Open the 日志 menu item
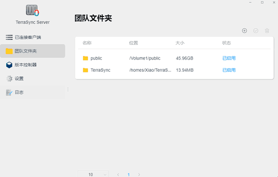 33,92
